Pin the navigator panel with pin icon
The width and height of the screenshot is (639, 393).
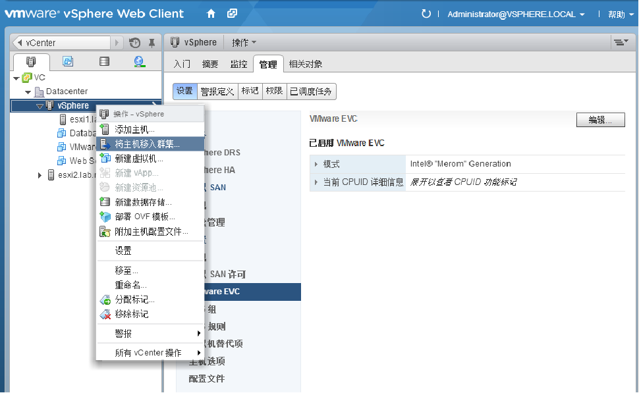coord(152,43)
